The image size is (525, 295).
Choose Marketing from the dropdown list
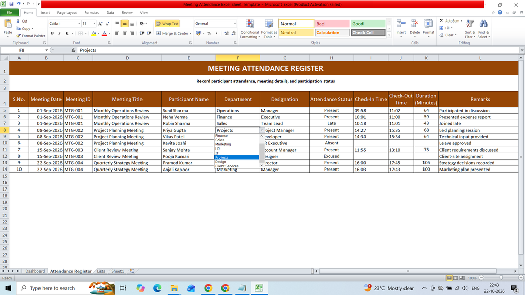237,144
